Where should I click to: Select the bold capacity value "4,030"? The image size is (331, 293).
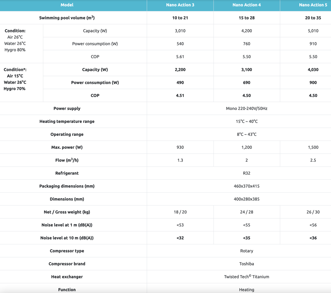pos(313,70)
